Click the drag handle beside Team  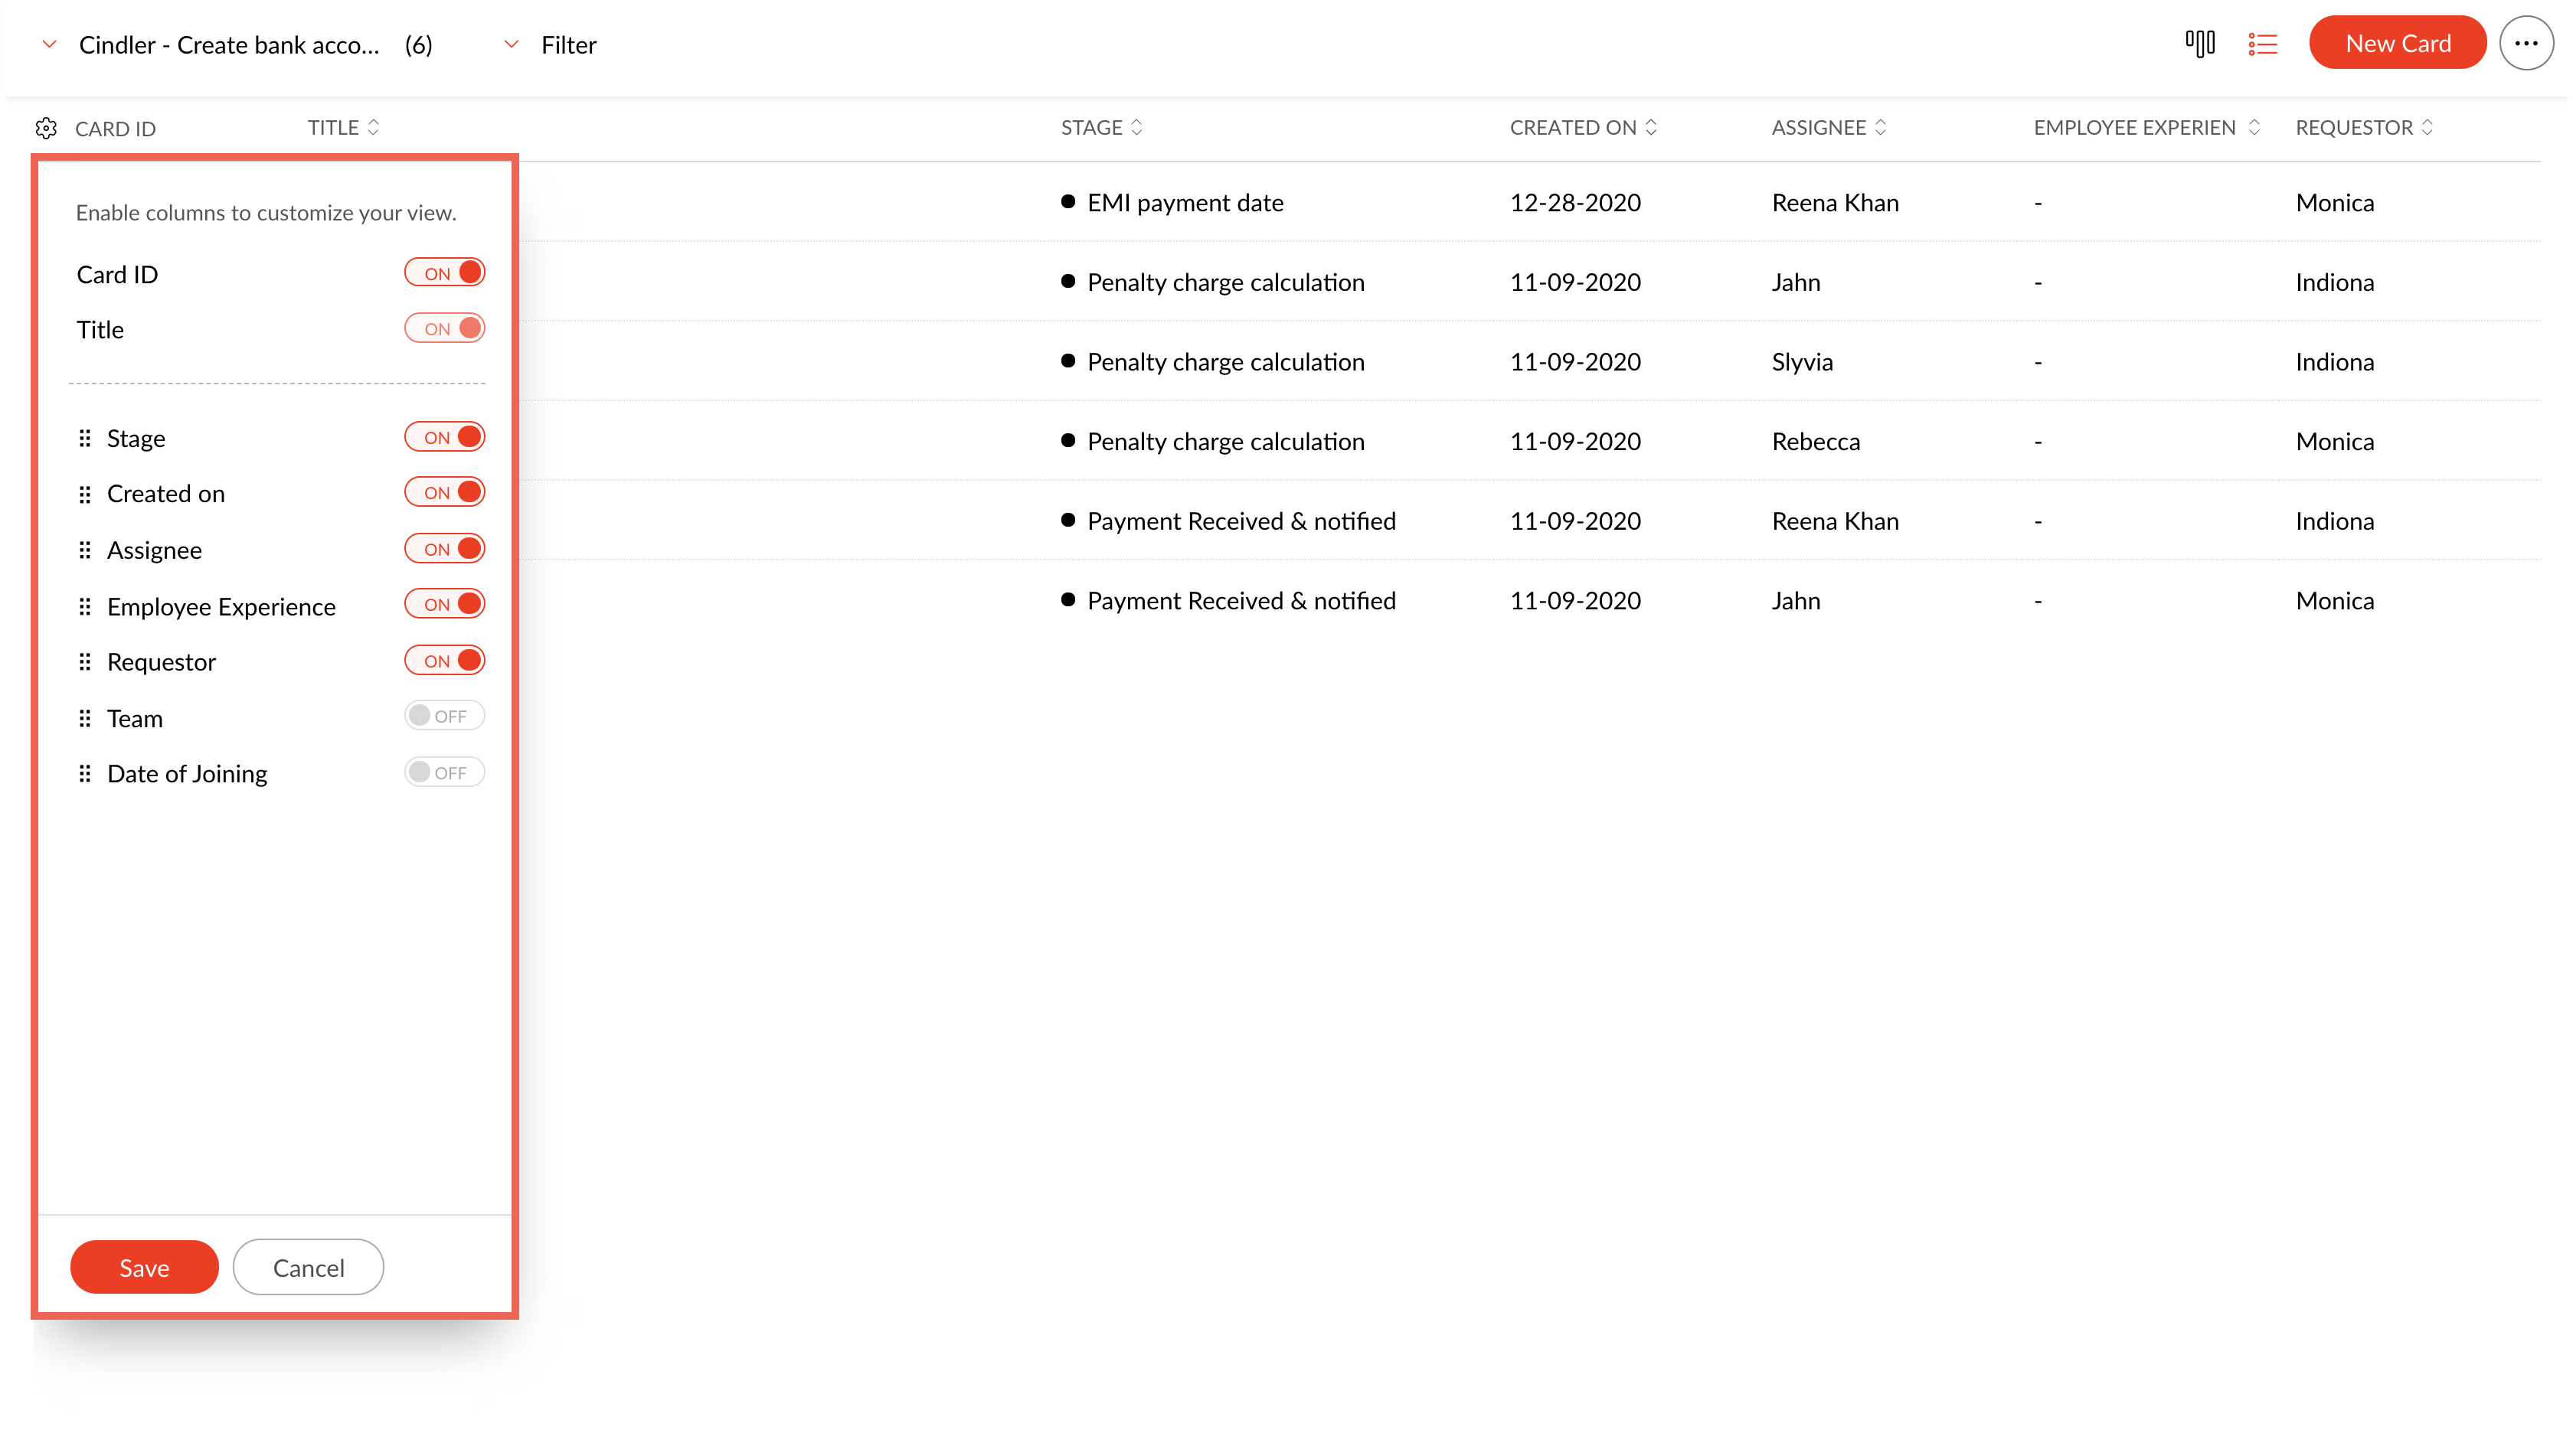click(x=85, y=718)
